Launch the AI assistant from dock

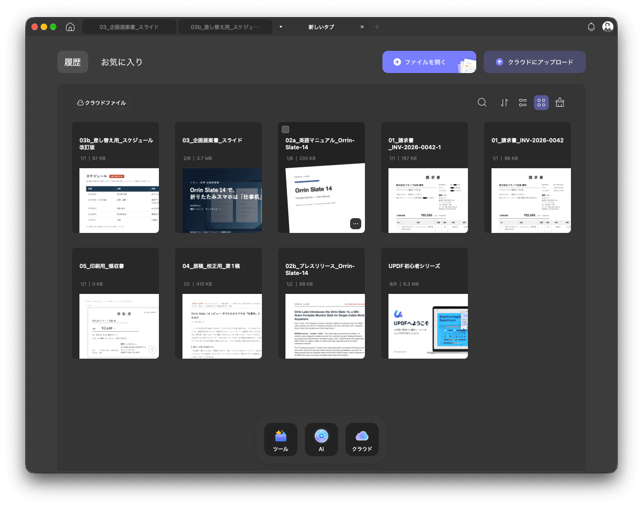tap(321, 440)
